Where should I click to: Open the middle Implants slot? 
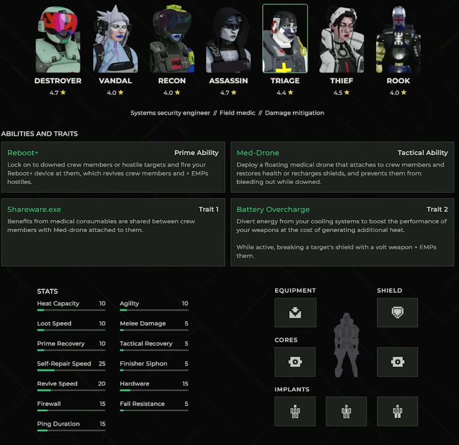pyautogui.click(x=346, y=411)
